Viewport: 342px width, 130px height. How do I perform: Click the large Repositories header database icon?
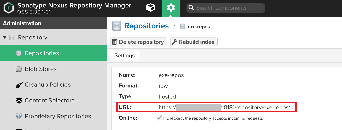116,26
